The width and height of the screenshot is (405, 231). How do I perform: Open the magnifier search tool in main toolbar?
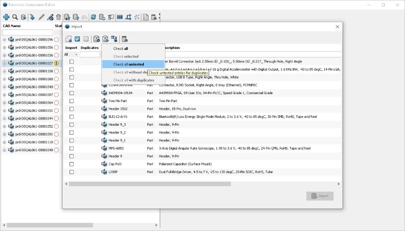point(15,17)
